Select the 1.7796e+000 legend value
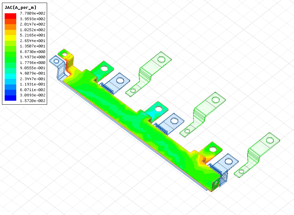This screenshot has height=215, width=294. [x=33, y=63]
